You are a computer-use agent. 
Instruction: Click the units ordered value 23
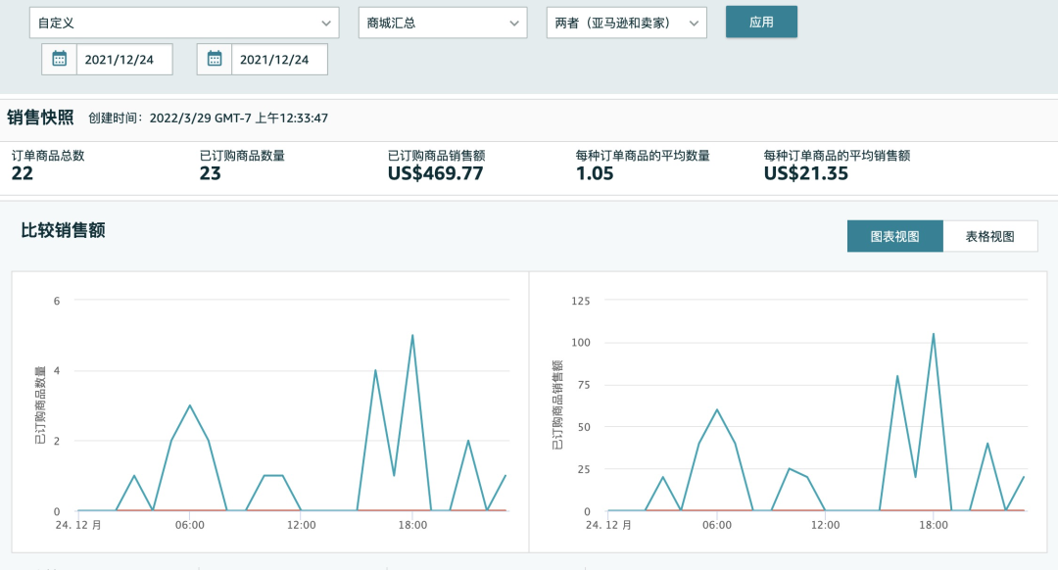tap(210, 173)
